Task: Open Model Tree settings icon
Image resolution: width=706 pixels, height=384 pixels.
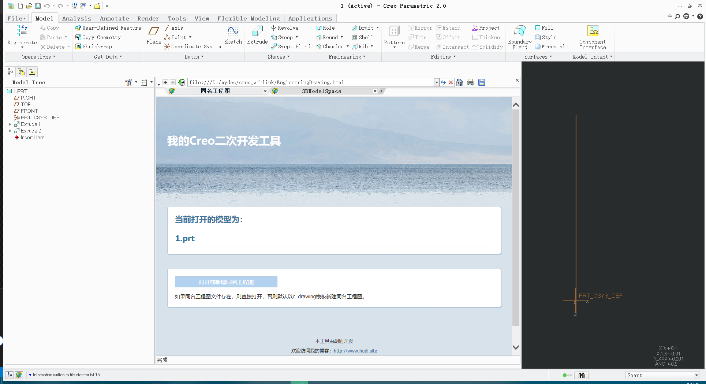Action: pyautogui.click(x=128, y=82)
